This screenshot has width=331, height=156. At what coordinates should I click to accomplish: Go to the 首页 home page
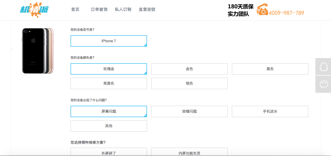[75, 10]
